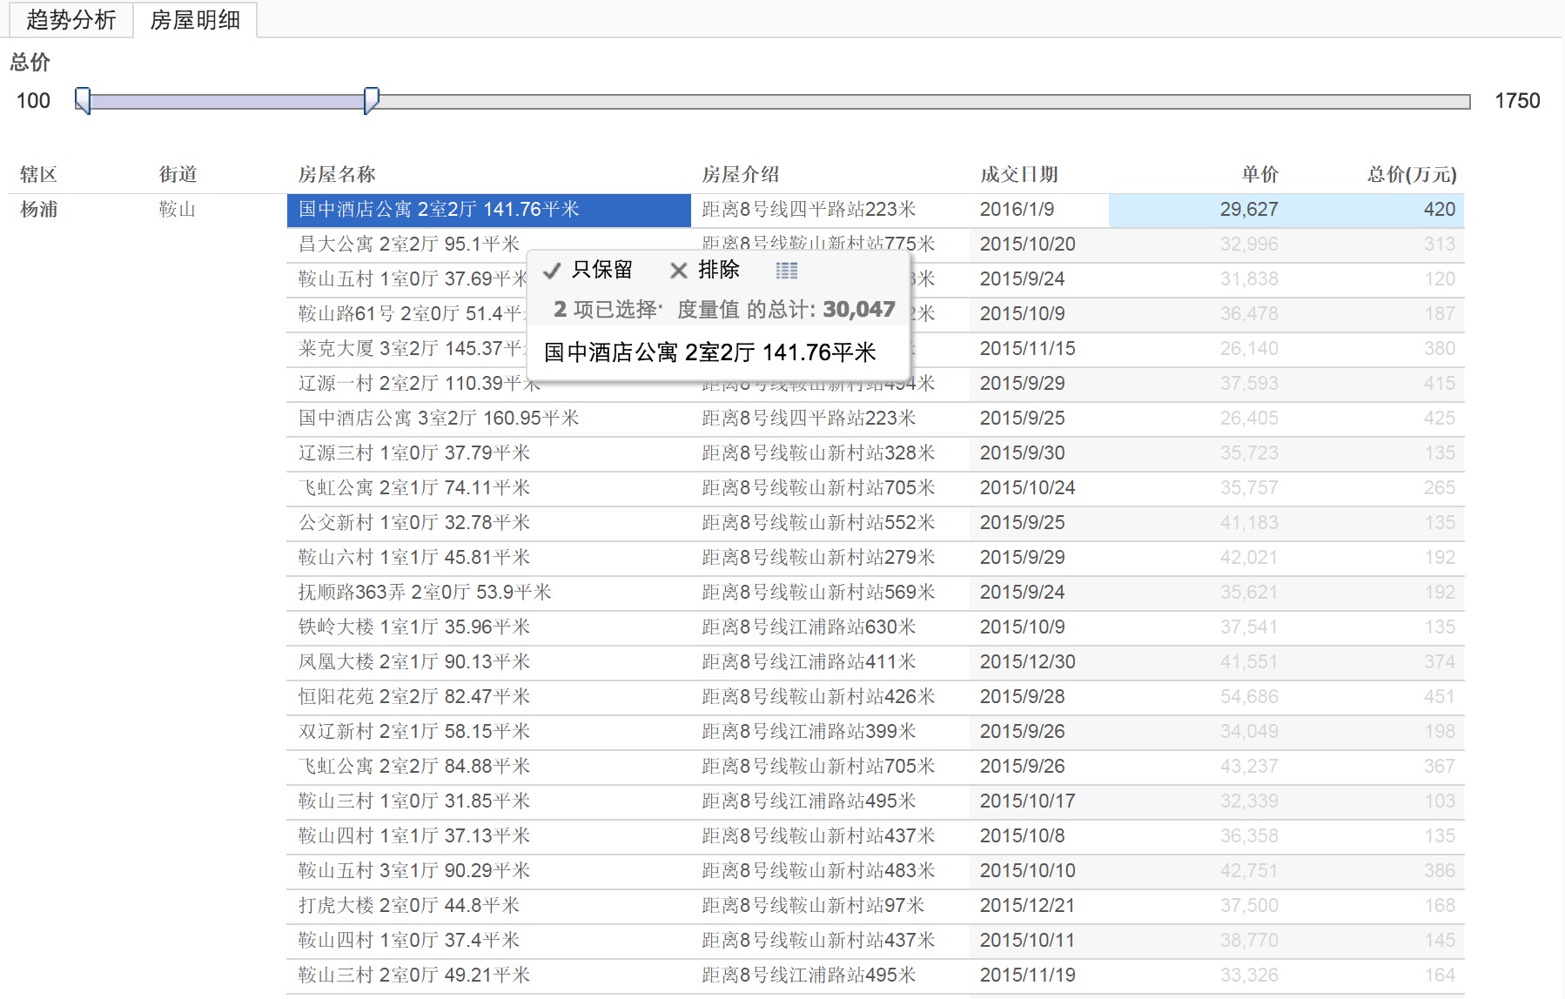1565x999 pixels.
Task: Select 鞍山五村 3室1厅 90.29平米
Action: point(414,870)
